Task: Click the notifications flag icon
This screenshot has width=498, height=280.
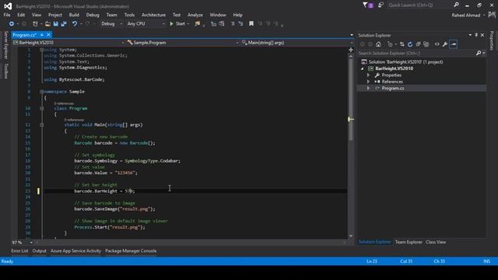Action: (x=368, y=5)
